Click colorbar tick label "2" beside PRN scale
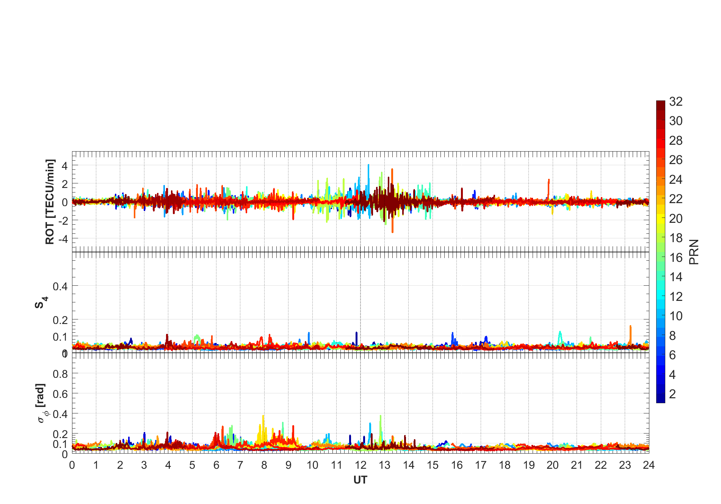Viewport: 721px width, 504px height. pos(672,394)
